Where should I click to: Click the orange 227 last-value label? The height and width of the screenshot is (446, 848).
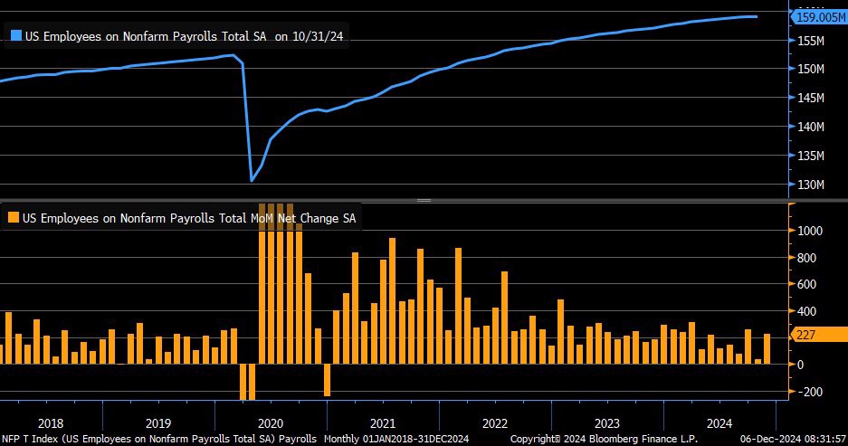coord(820,335)
